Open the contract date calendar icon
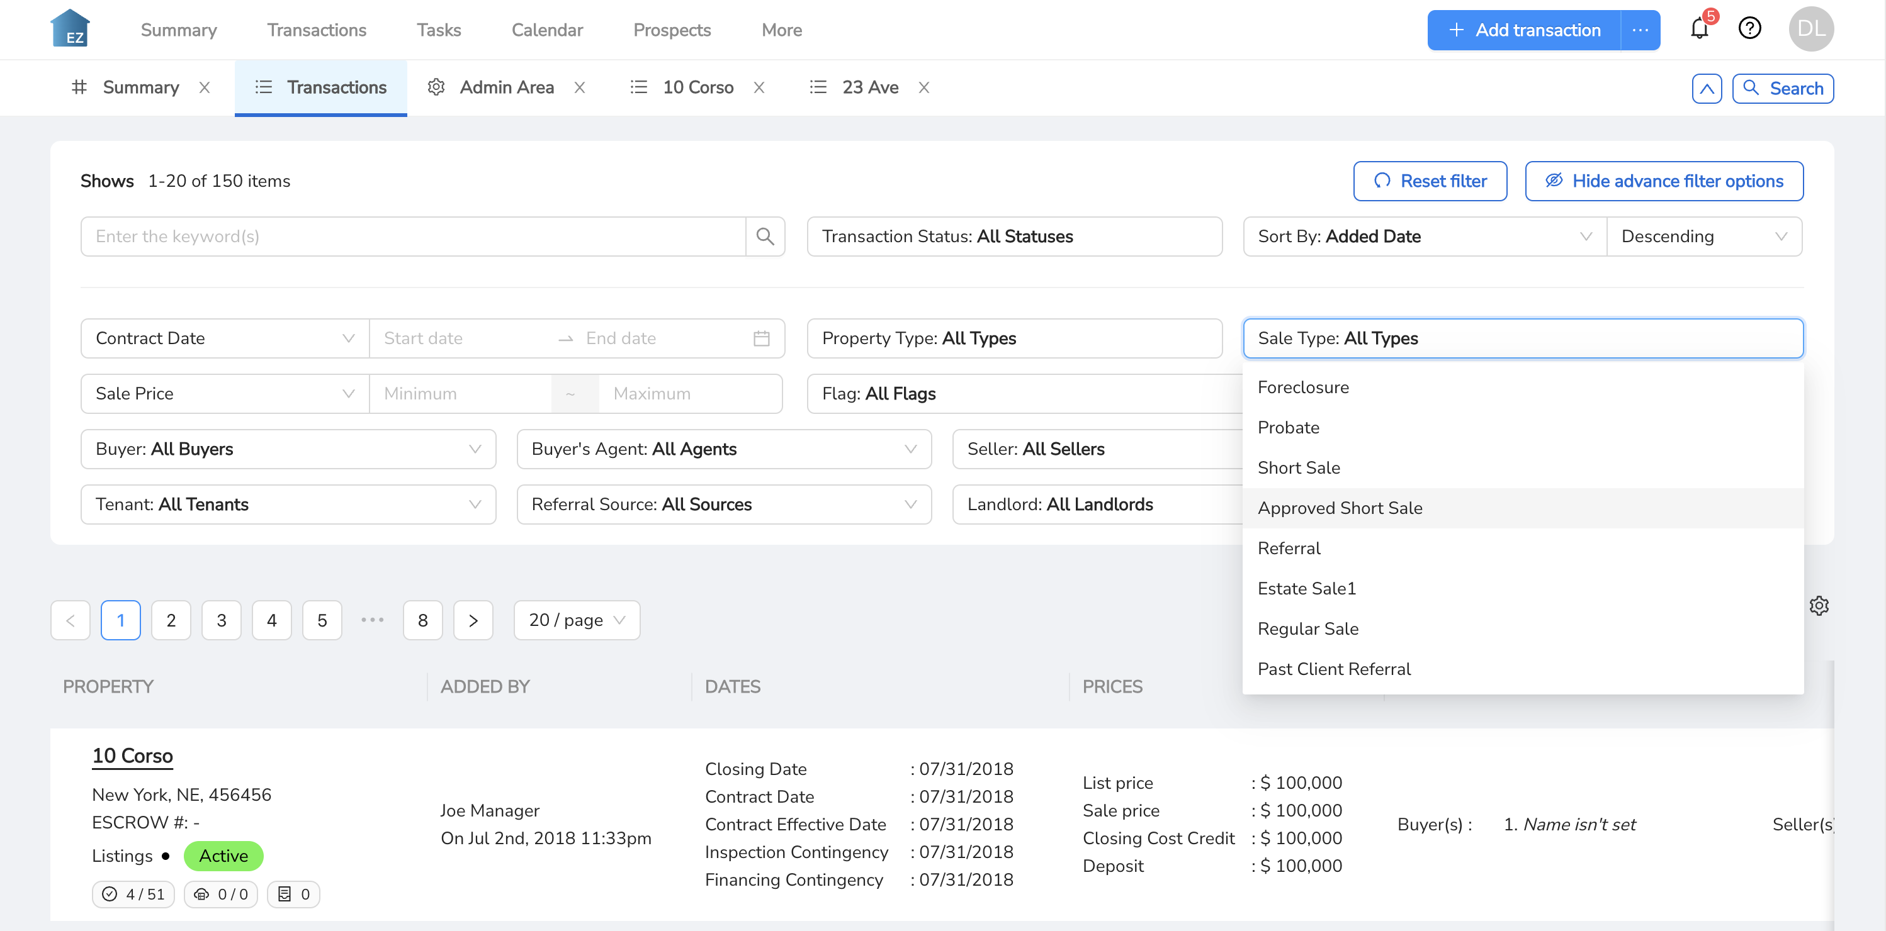The image size is (1886, 931). pos(762,338)
